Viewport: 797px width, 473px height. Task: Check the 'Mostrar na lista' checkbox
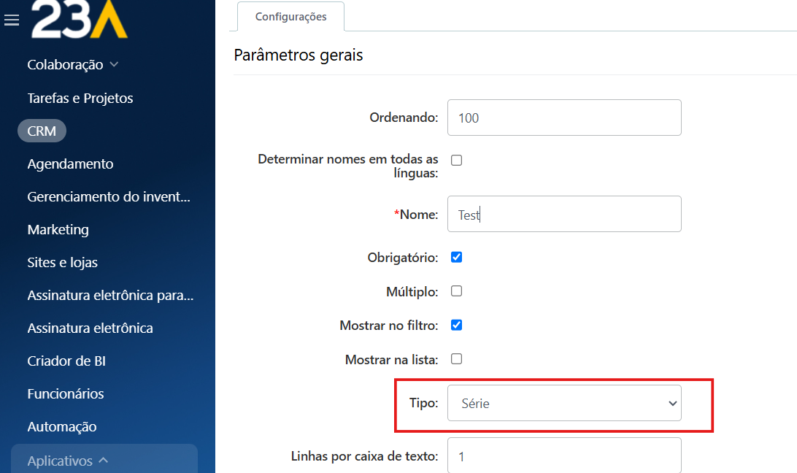(x=456, y=359)
